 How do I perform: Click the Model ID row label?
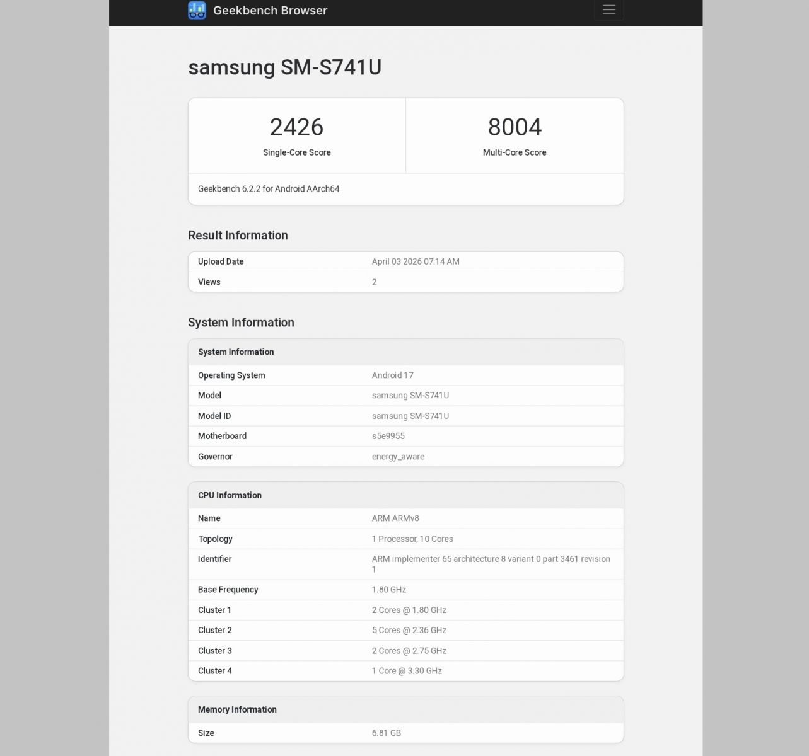(214, 416)
